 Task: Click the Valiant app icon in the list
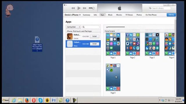[x=70, y=44]
